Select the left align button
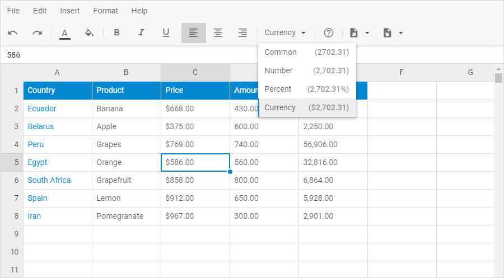The width and height of the screenshot is (504, 278). point(194,33)
